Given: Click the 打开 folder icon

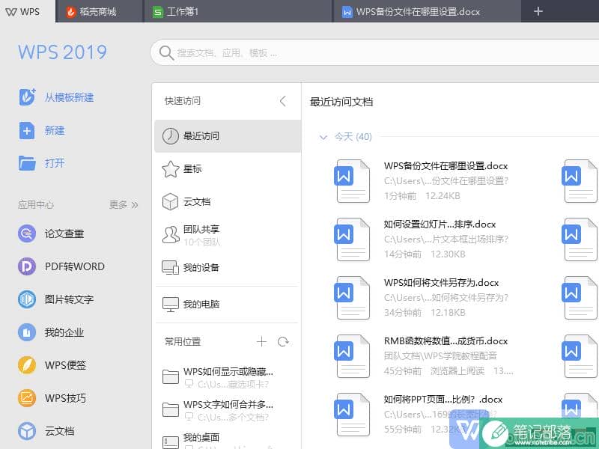Looking at the screenshot, I should point(27,163).
